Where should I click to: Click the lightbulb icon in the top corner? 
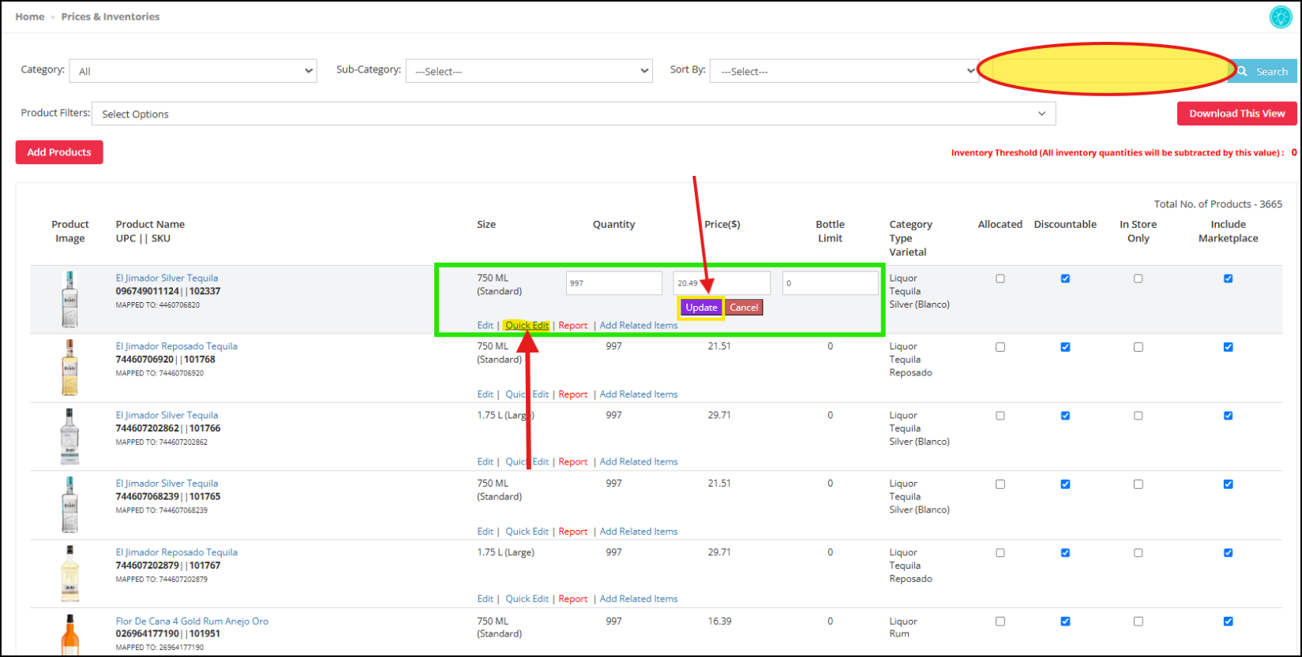point(1280,17)
